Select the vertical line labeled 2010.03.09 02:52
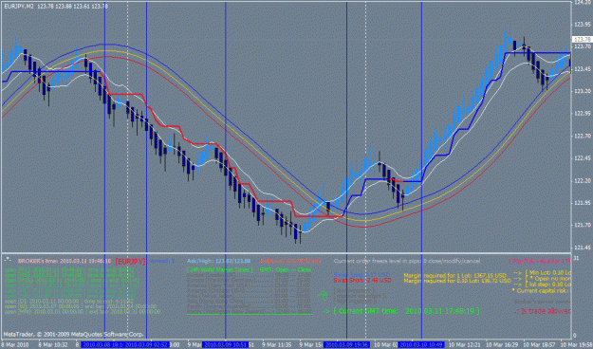Image resolution: width=593 pixels, height=349 pixels. click(146, 170)
